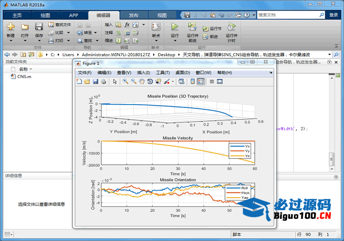Click the hide plot tools icon
Screen dimensions: 344x241
(212, 81)
